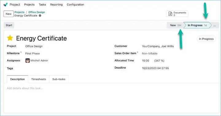
Task: Create a task with New button
Action: (x=9, y=14)
